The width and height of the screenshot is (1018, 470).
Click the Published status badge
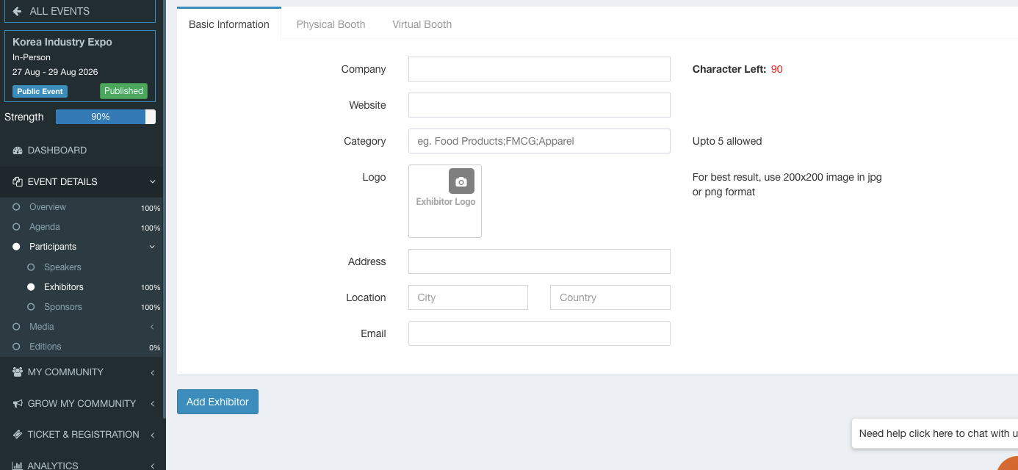point(123,91)
